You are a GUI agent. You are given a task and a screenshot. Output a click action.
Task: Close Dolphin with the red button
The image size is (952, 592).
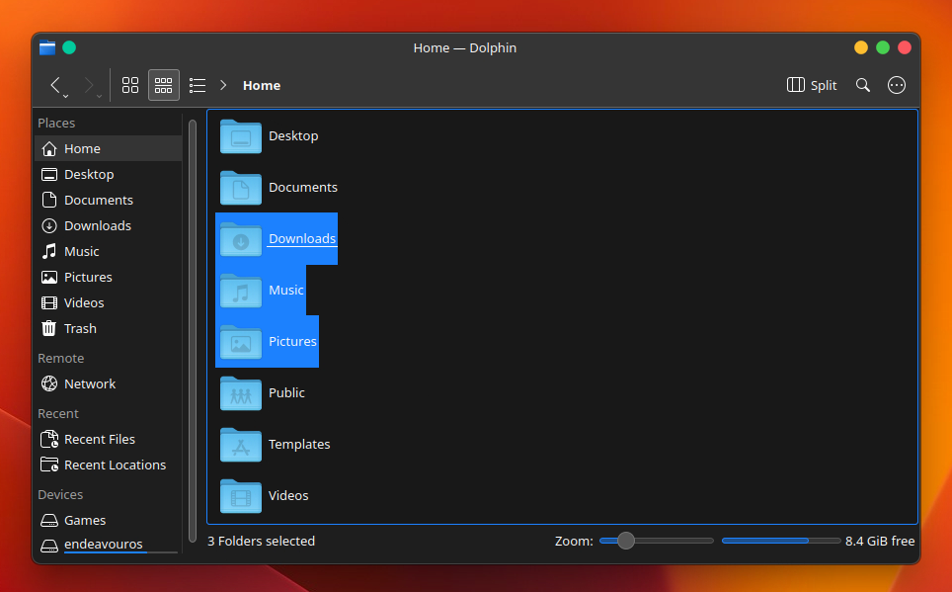tap(905, 47)
